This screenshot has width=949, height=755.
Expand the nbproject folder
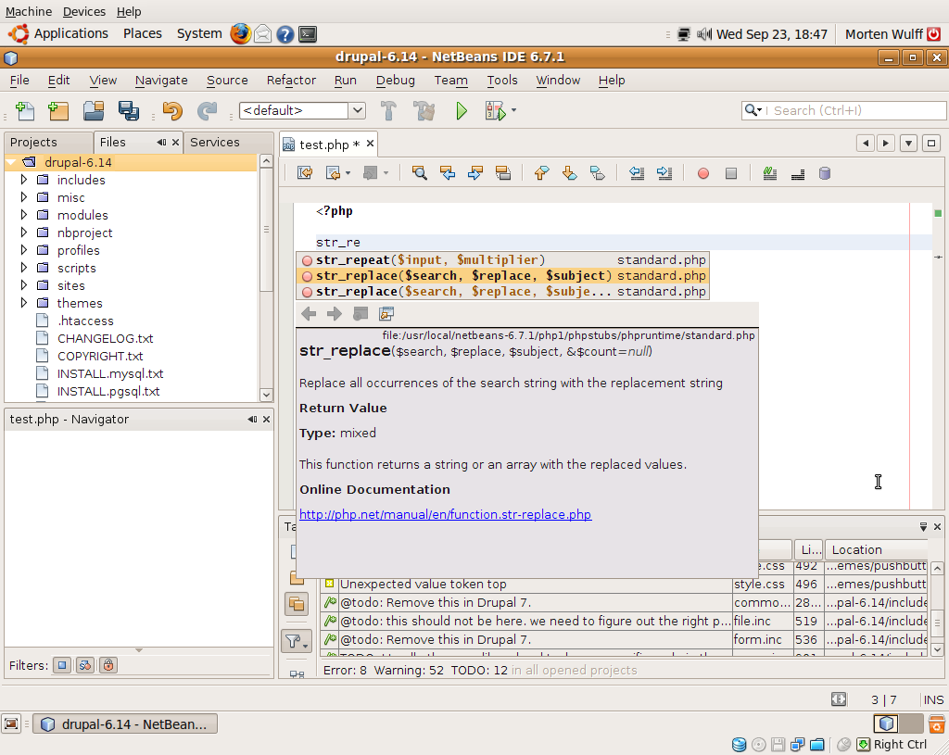tap(23, 233)
